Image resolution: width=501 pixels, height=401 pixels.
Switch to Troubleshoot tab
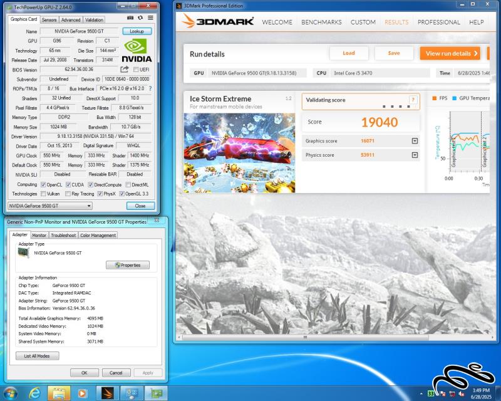click(63, 235)
